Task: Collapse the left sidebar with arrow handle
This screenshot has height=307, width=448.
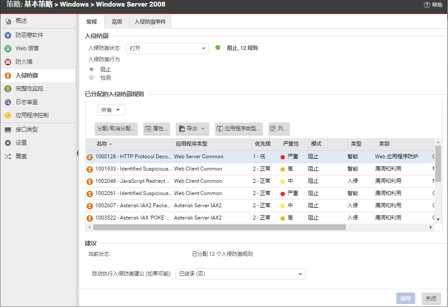Action: click(x=78, y=153)
